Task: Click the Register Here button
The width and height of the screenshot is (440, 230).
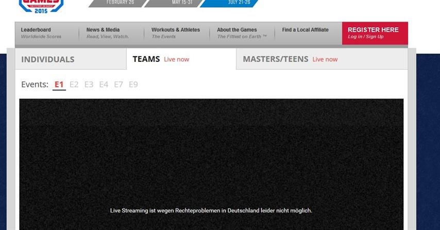Action: (x=375, y=33)
